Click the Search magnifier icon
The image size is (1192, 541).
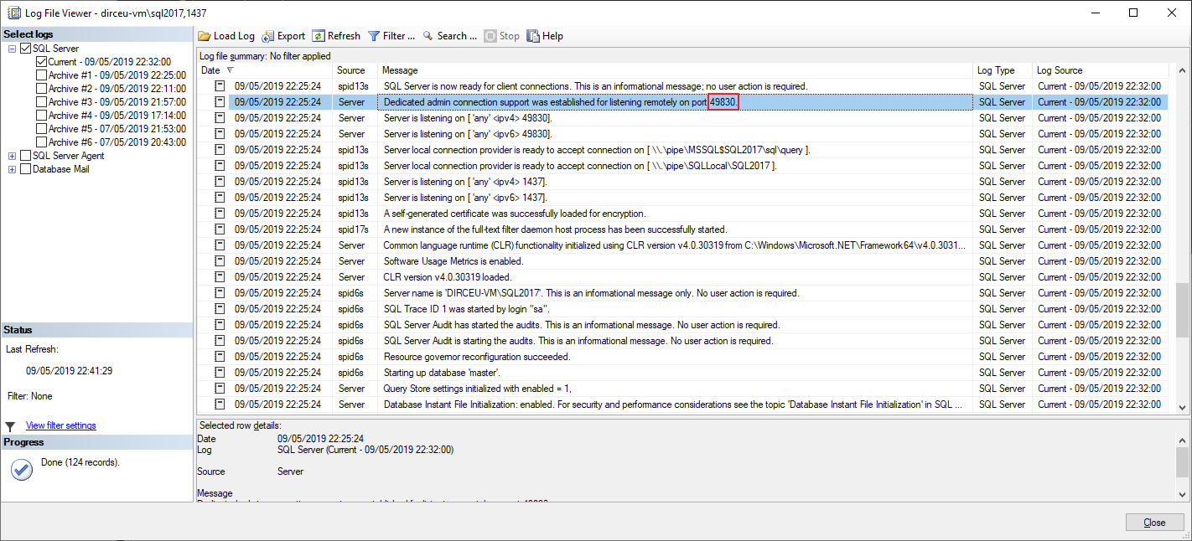tap(428, 36)
